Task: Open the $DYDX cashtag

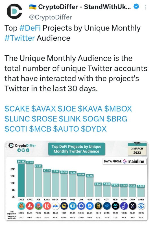Action: (94, 129)
